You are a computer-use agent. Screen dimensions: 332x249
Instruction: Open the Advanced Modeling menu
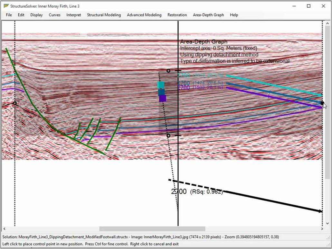[x=144, y=15]
